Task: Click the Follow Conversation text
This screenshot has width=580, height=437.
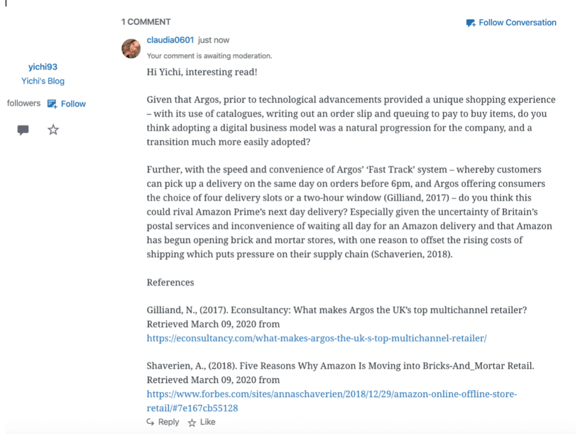Action: pyautogui.click(x=517, y=23)
